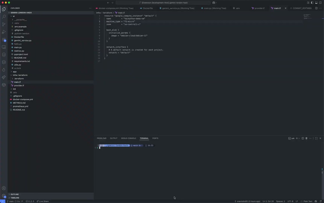Kill terminal with trash icon
324x203 pixels.
point(306,138)
